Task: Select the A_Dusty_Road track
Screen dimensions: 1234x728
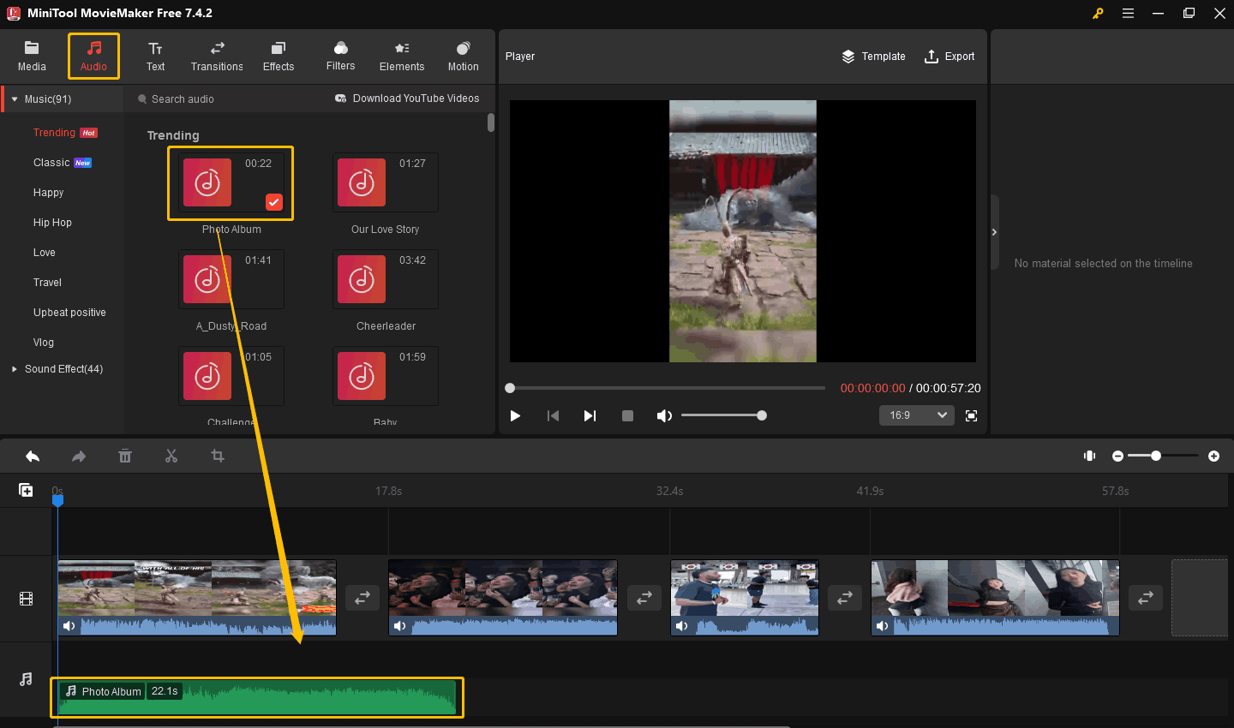Action: coord(231,279)
